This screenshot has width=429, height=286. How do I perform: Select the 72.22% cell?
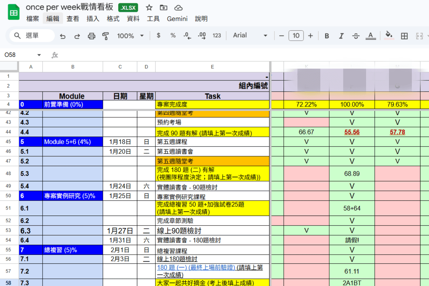click(x=306, y=105)
